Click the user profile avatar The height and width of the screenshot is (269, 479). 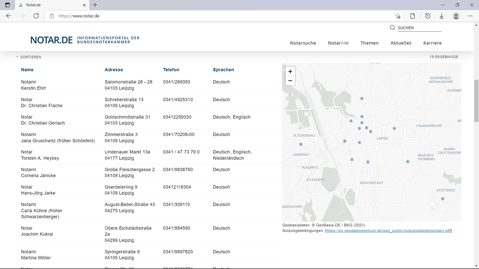tap(456, 16)
